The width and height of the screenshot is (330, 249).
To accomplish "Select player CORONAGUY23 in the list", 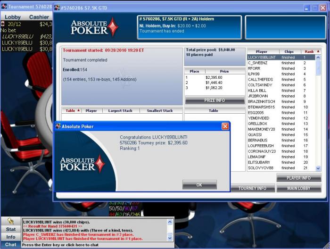I will click(281, 151).
